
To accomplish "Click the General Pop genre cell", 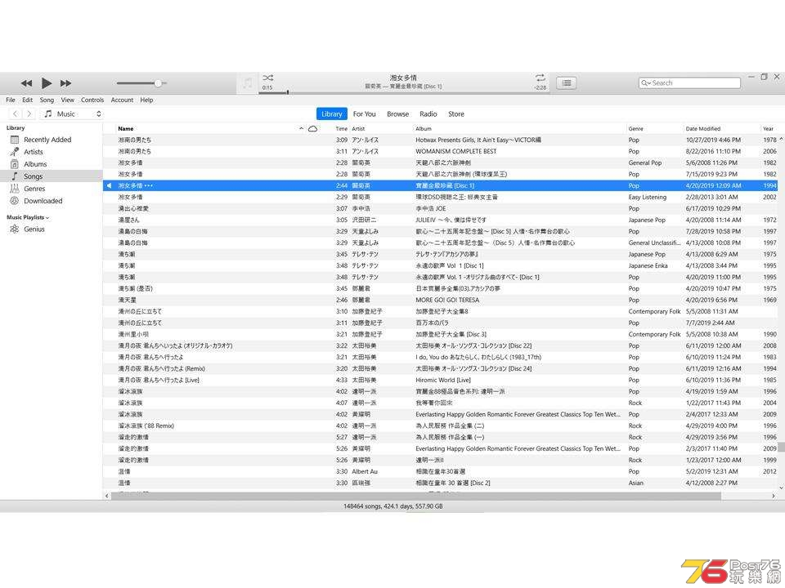I will [645, 163].
